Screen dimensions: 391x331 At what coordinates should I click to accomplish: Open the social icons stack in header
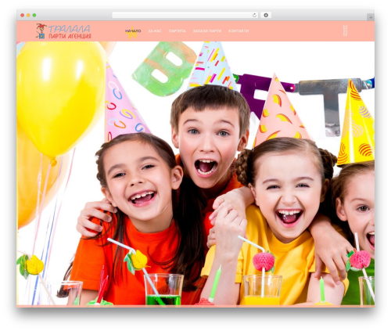tap(345, 31)
